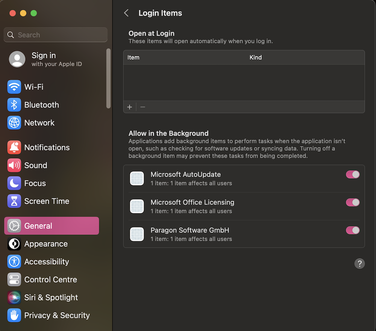Select Network in the sidebar
The height and width of the screenshot is (331, 376).
[52, 123]
